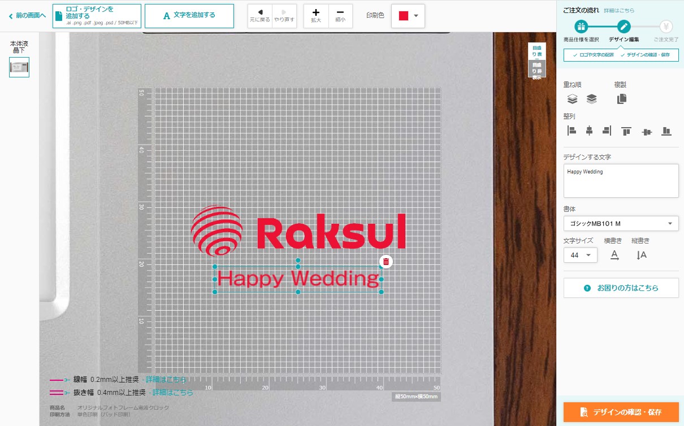Align selection to horizontal center
Image resolution: width=684 pixels, height=426 pixels.
(589, 131)
